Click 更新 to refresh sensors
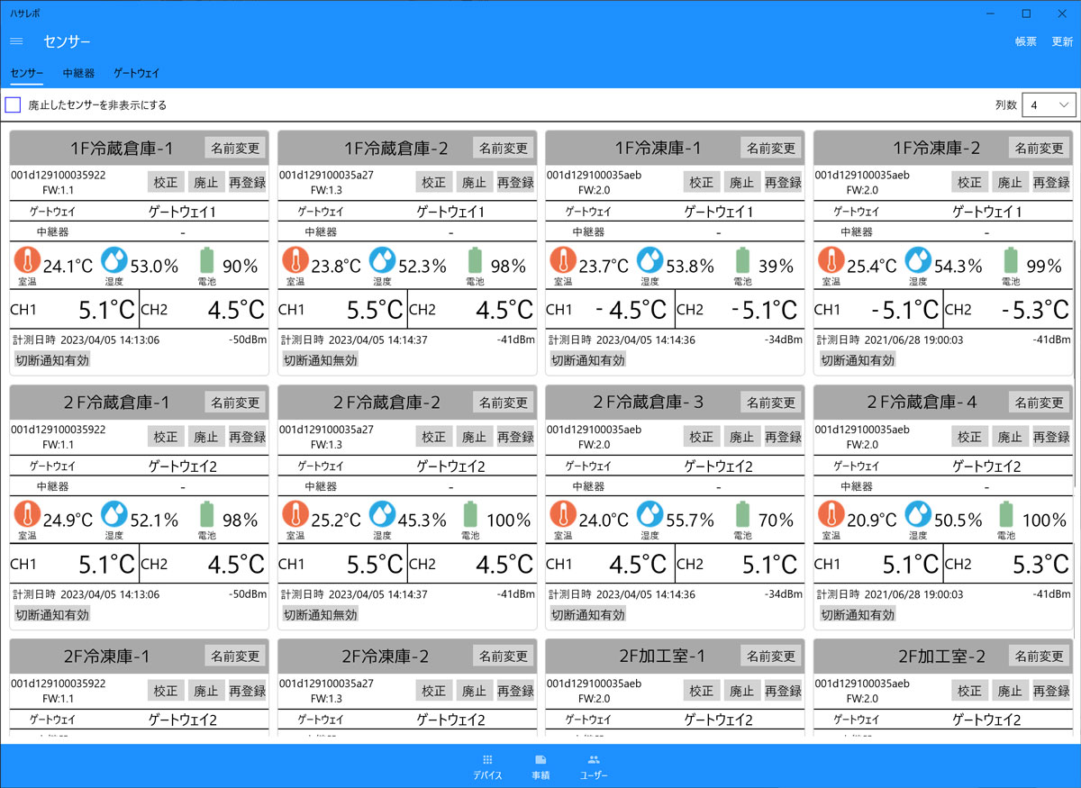Screen dimensions: 1081x788 click(1062, 41)
